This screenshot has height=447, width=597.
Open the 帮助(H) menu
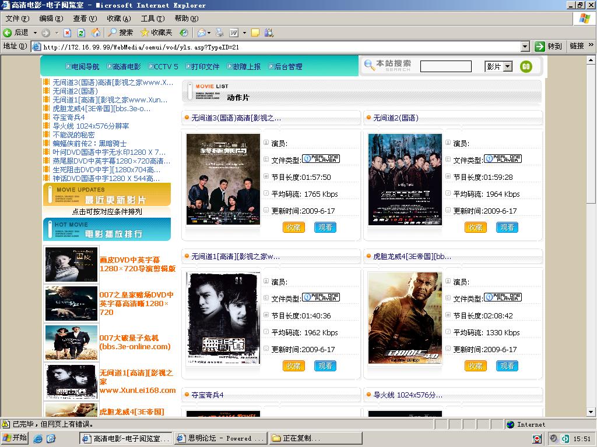click(x=187, y=18)
